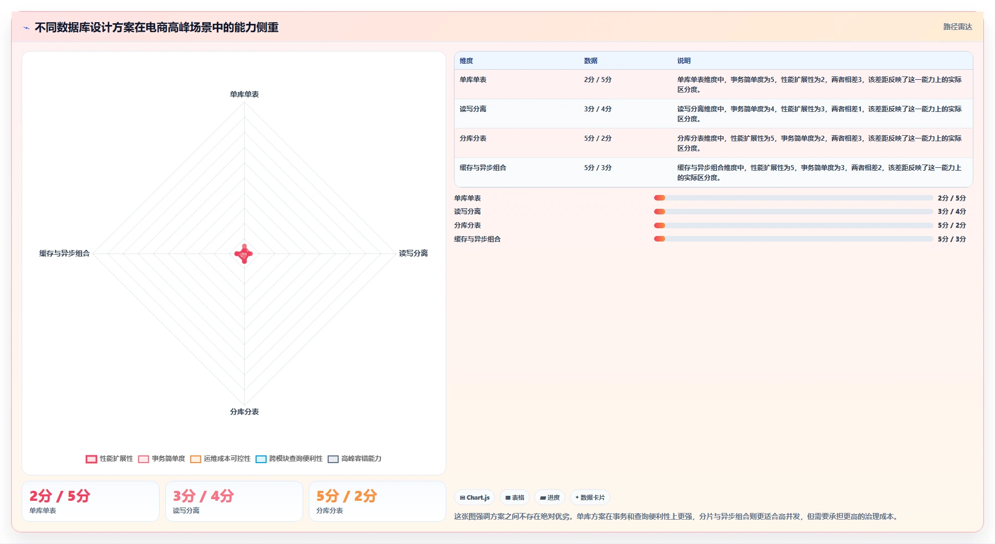Viewport: 995px width, 544px height.
Task: Click the chart title text
Action: tap(157, 28)
